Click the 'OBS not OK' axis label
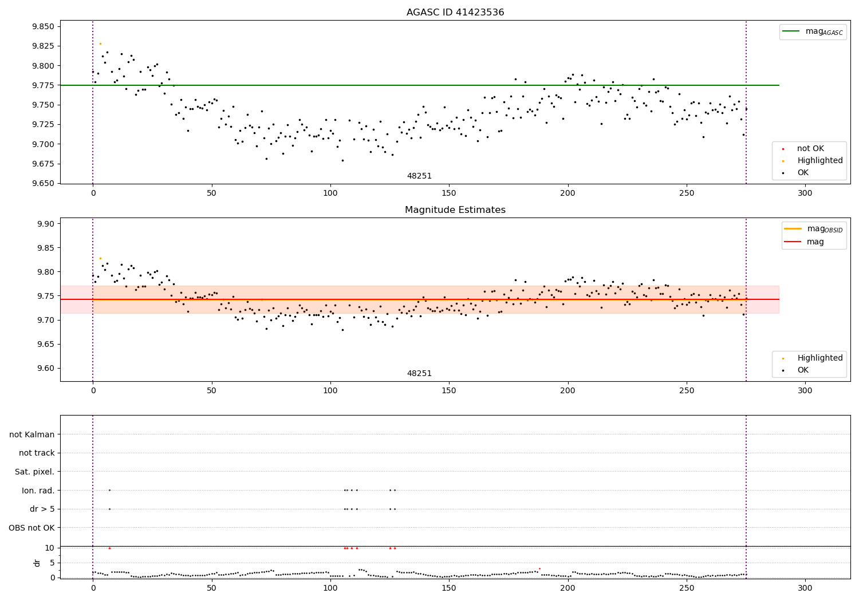This screenshot has height=601, width=859. point(32,528)
